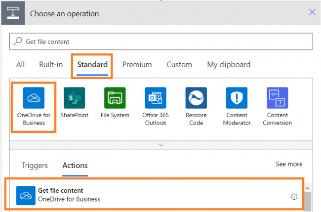Click the actions list scrollbar up arrow

tap(308, 188)
